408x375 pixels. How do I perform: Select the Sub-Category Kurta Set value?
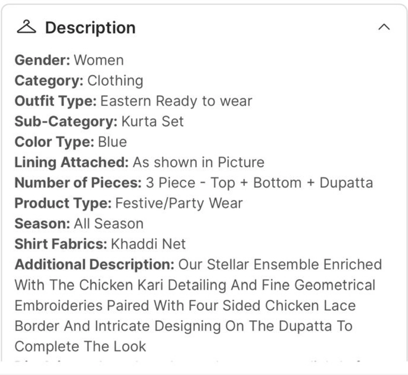click(152, 121)
